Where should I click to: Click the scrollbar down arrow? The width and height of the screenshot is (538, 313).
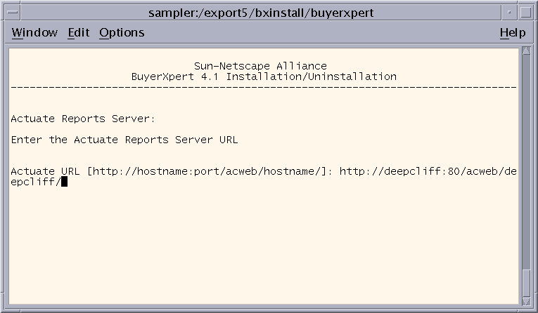(526, 301)
